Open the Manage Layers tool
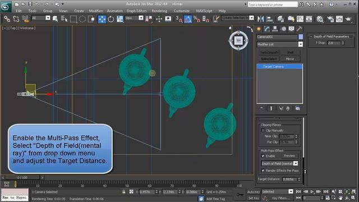 [280, 19]
